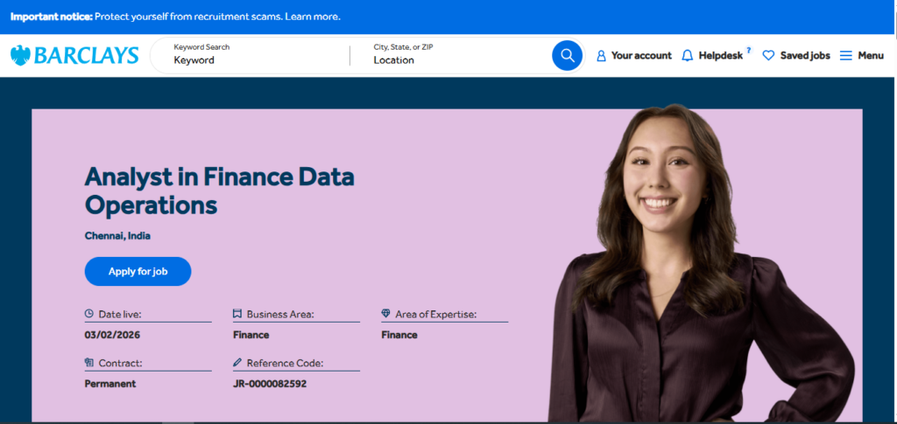The height and width of the screenshot is (424, 897).
Task: Click the Learn more link in notice banner
Action: pos(313,17)
